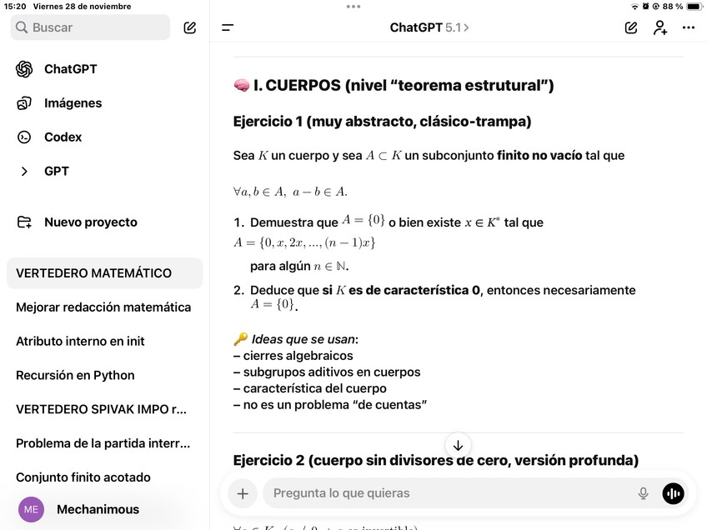Tap the microphone dictation icon
This screenshot has height=530, width=707.
pyautogui.click(x=643, y=493)
